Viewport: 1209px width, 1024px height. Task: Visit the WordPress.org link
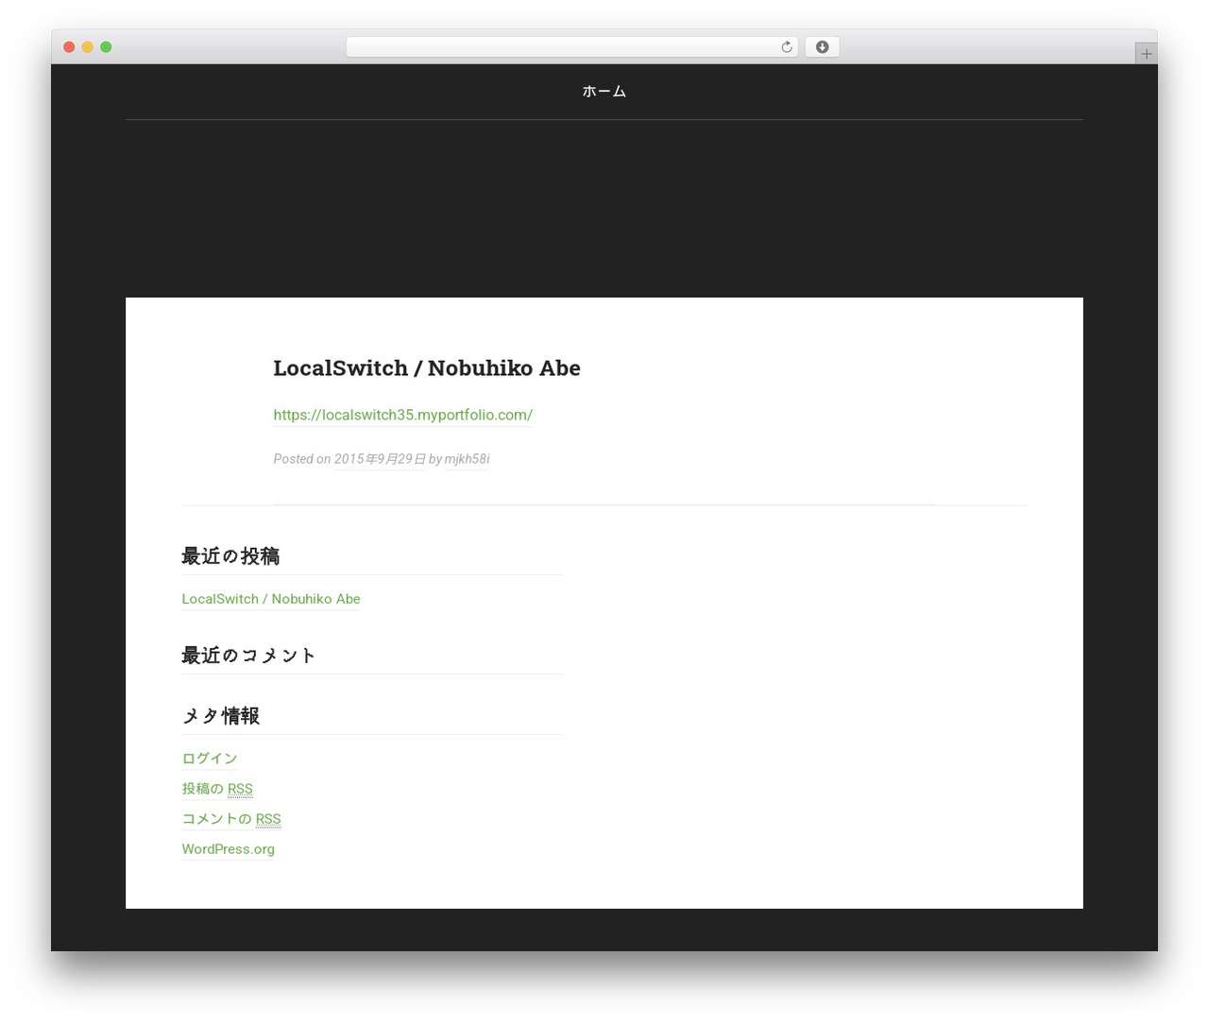pos(229,849)
